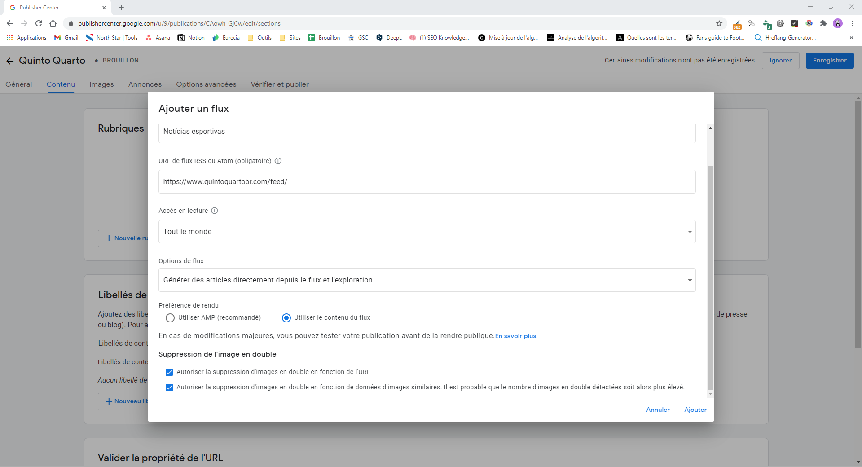Screen dimensions: 862x467
Task: Reload the page with the refresh icon
Action: [x=39, y=23]
